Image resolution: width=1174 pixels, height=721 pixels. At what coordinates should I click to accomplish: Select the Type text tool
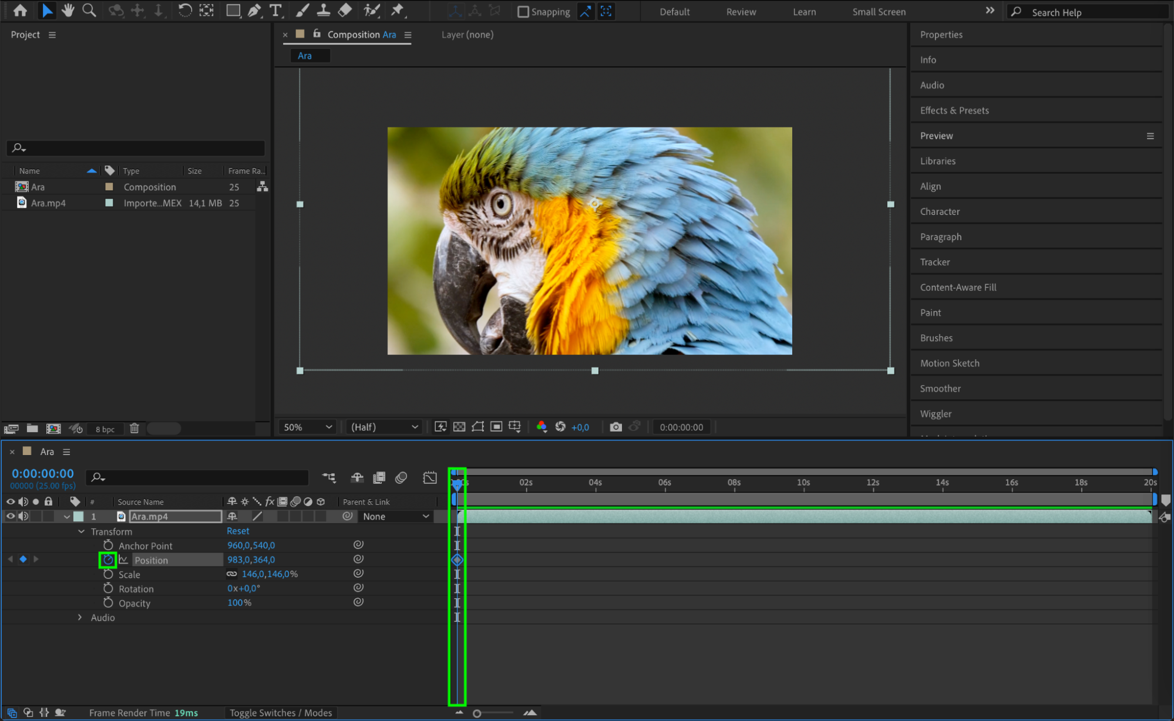275,10
